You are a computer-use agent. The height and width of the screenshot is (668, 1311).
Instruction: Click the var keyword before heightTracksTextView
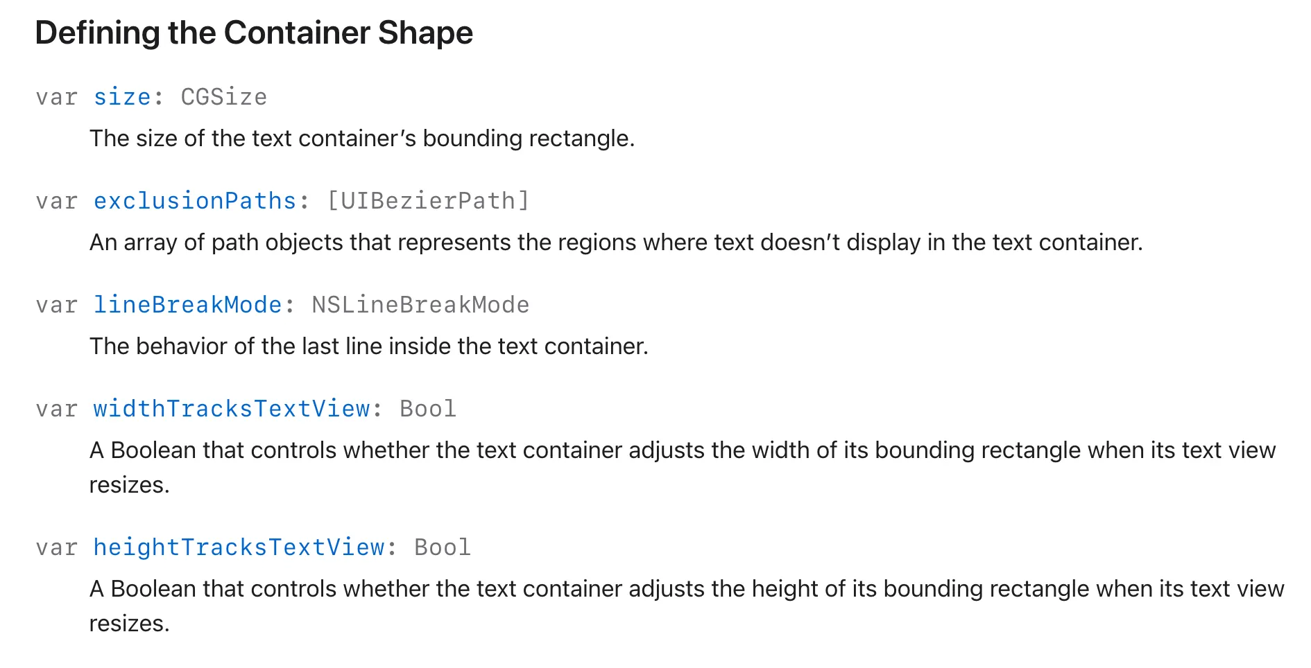(56, 547)
